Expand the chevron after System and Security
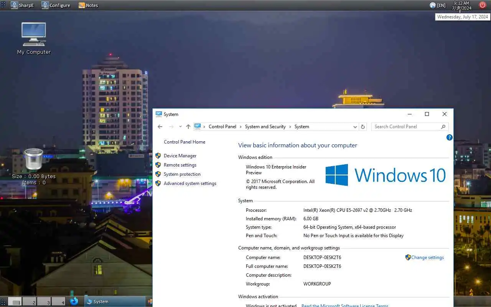 (x=290, y=127)
